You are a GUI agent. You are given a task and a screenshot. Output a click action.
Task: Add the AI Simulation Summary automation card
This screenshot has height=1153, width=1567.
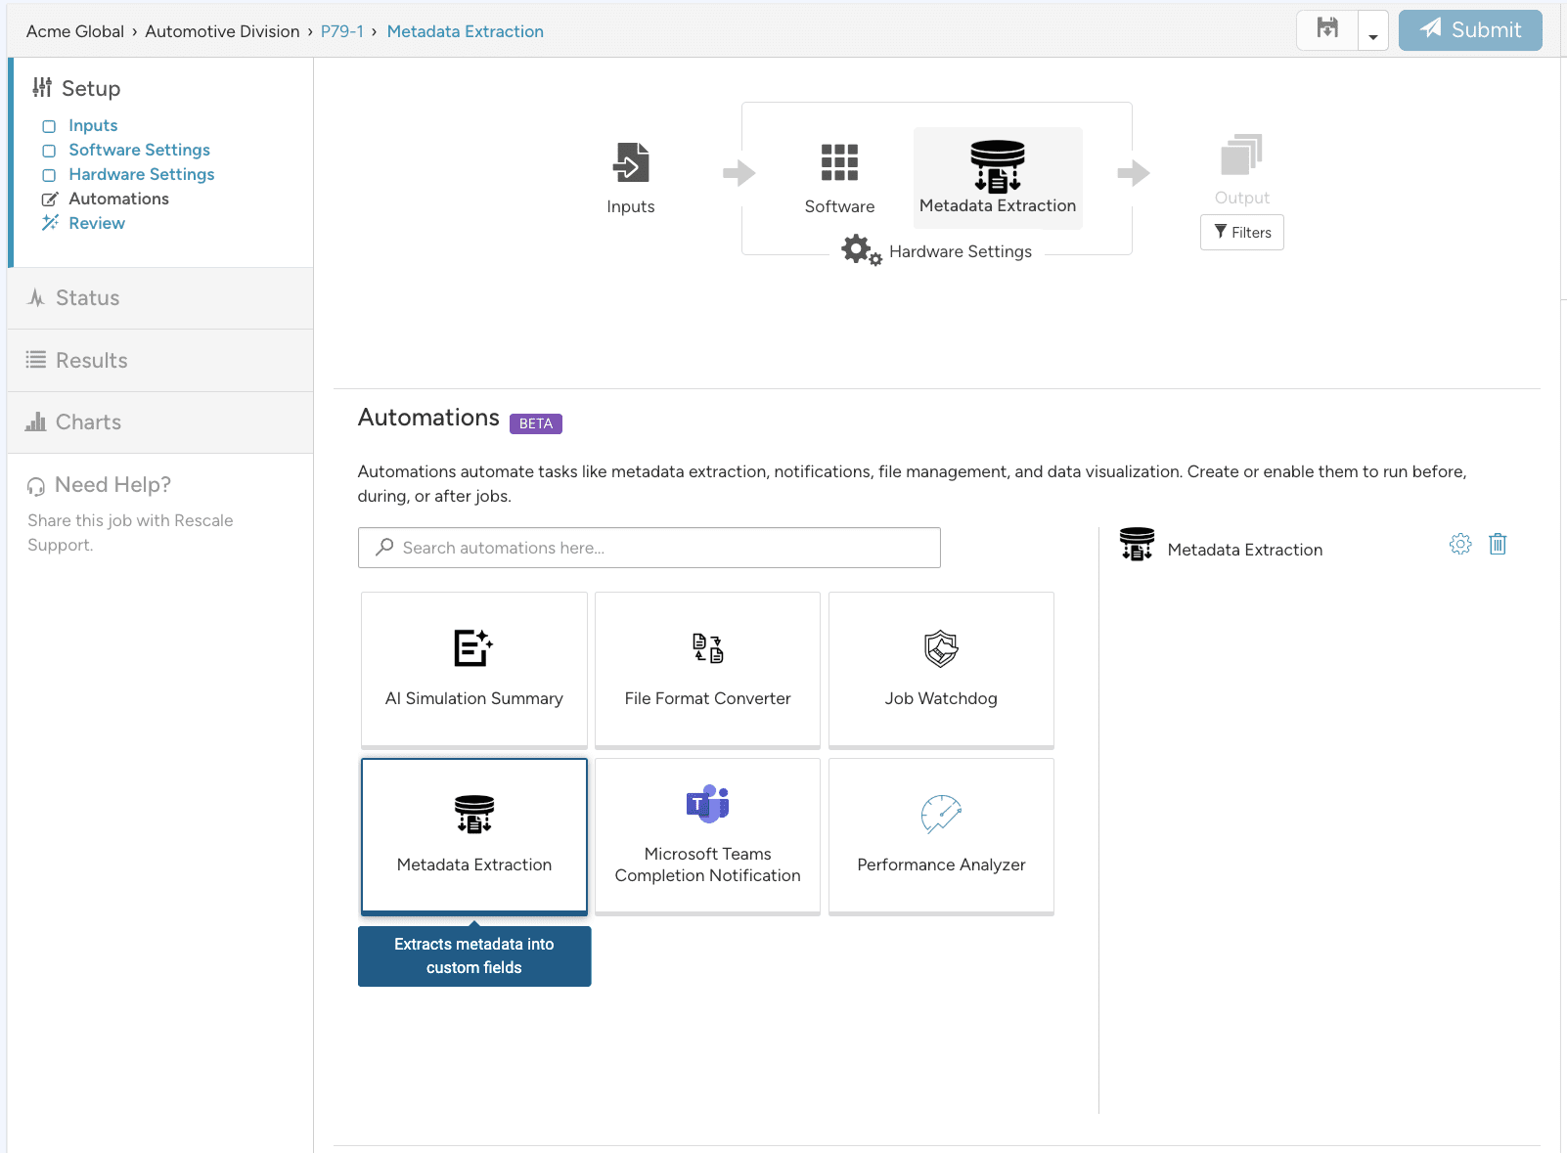[x=474, y=669]
